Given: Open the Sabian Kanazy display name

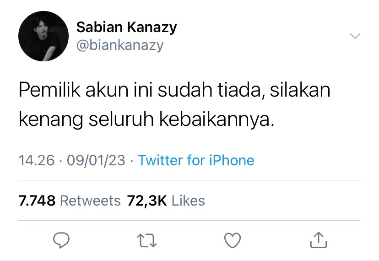Looking at the screenshot, I should [127, 27].
